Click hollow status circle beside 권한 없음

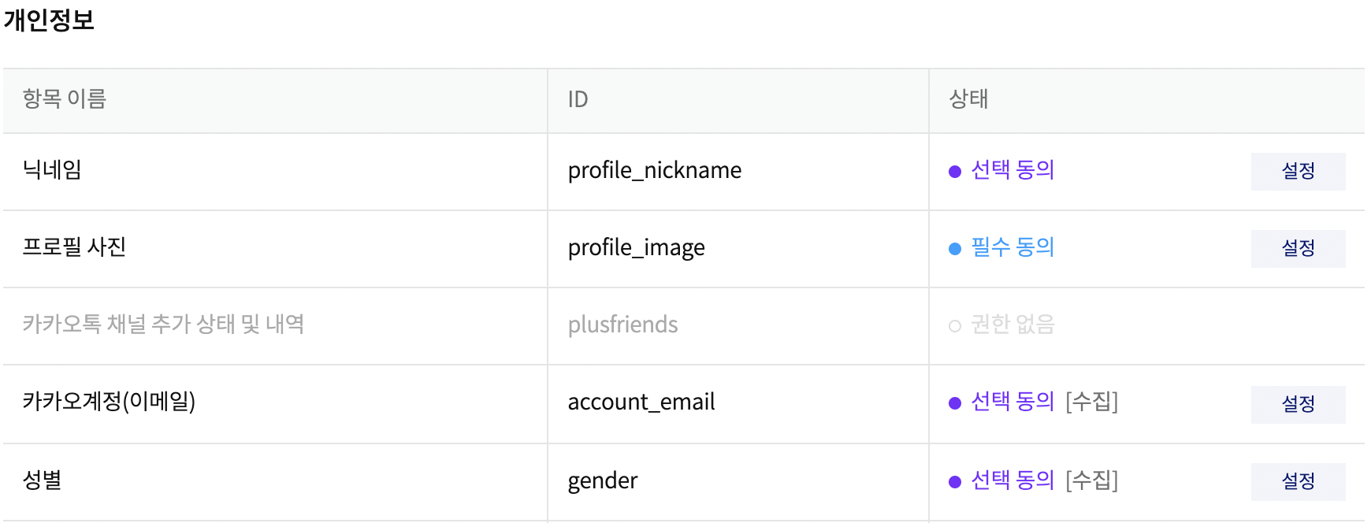tap(955, 326)
